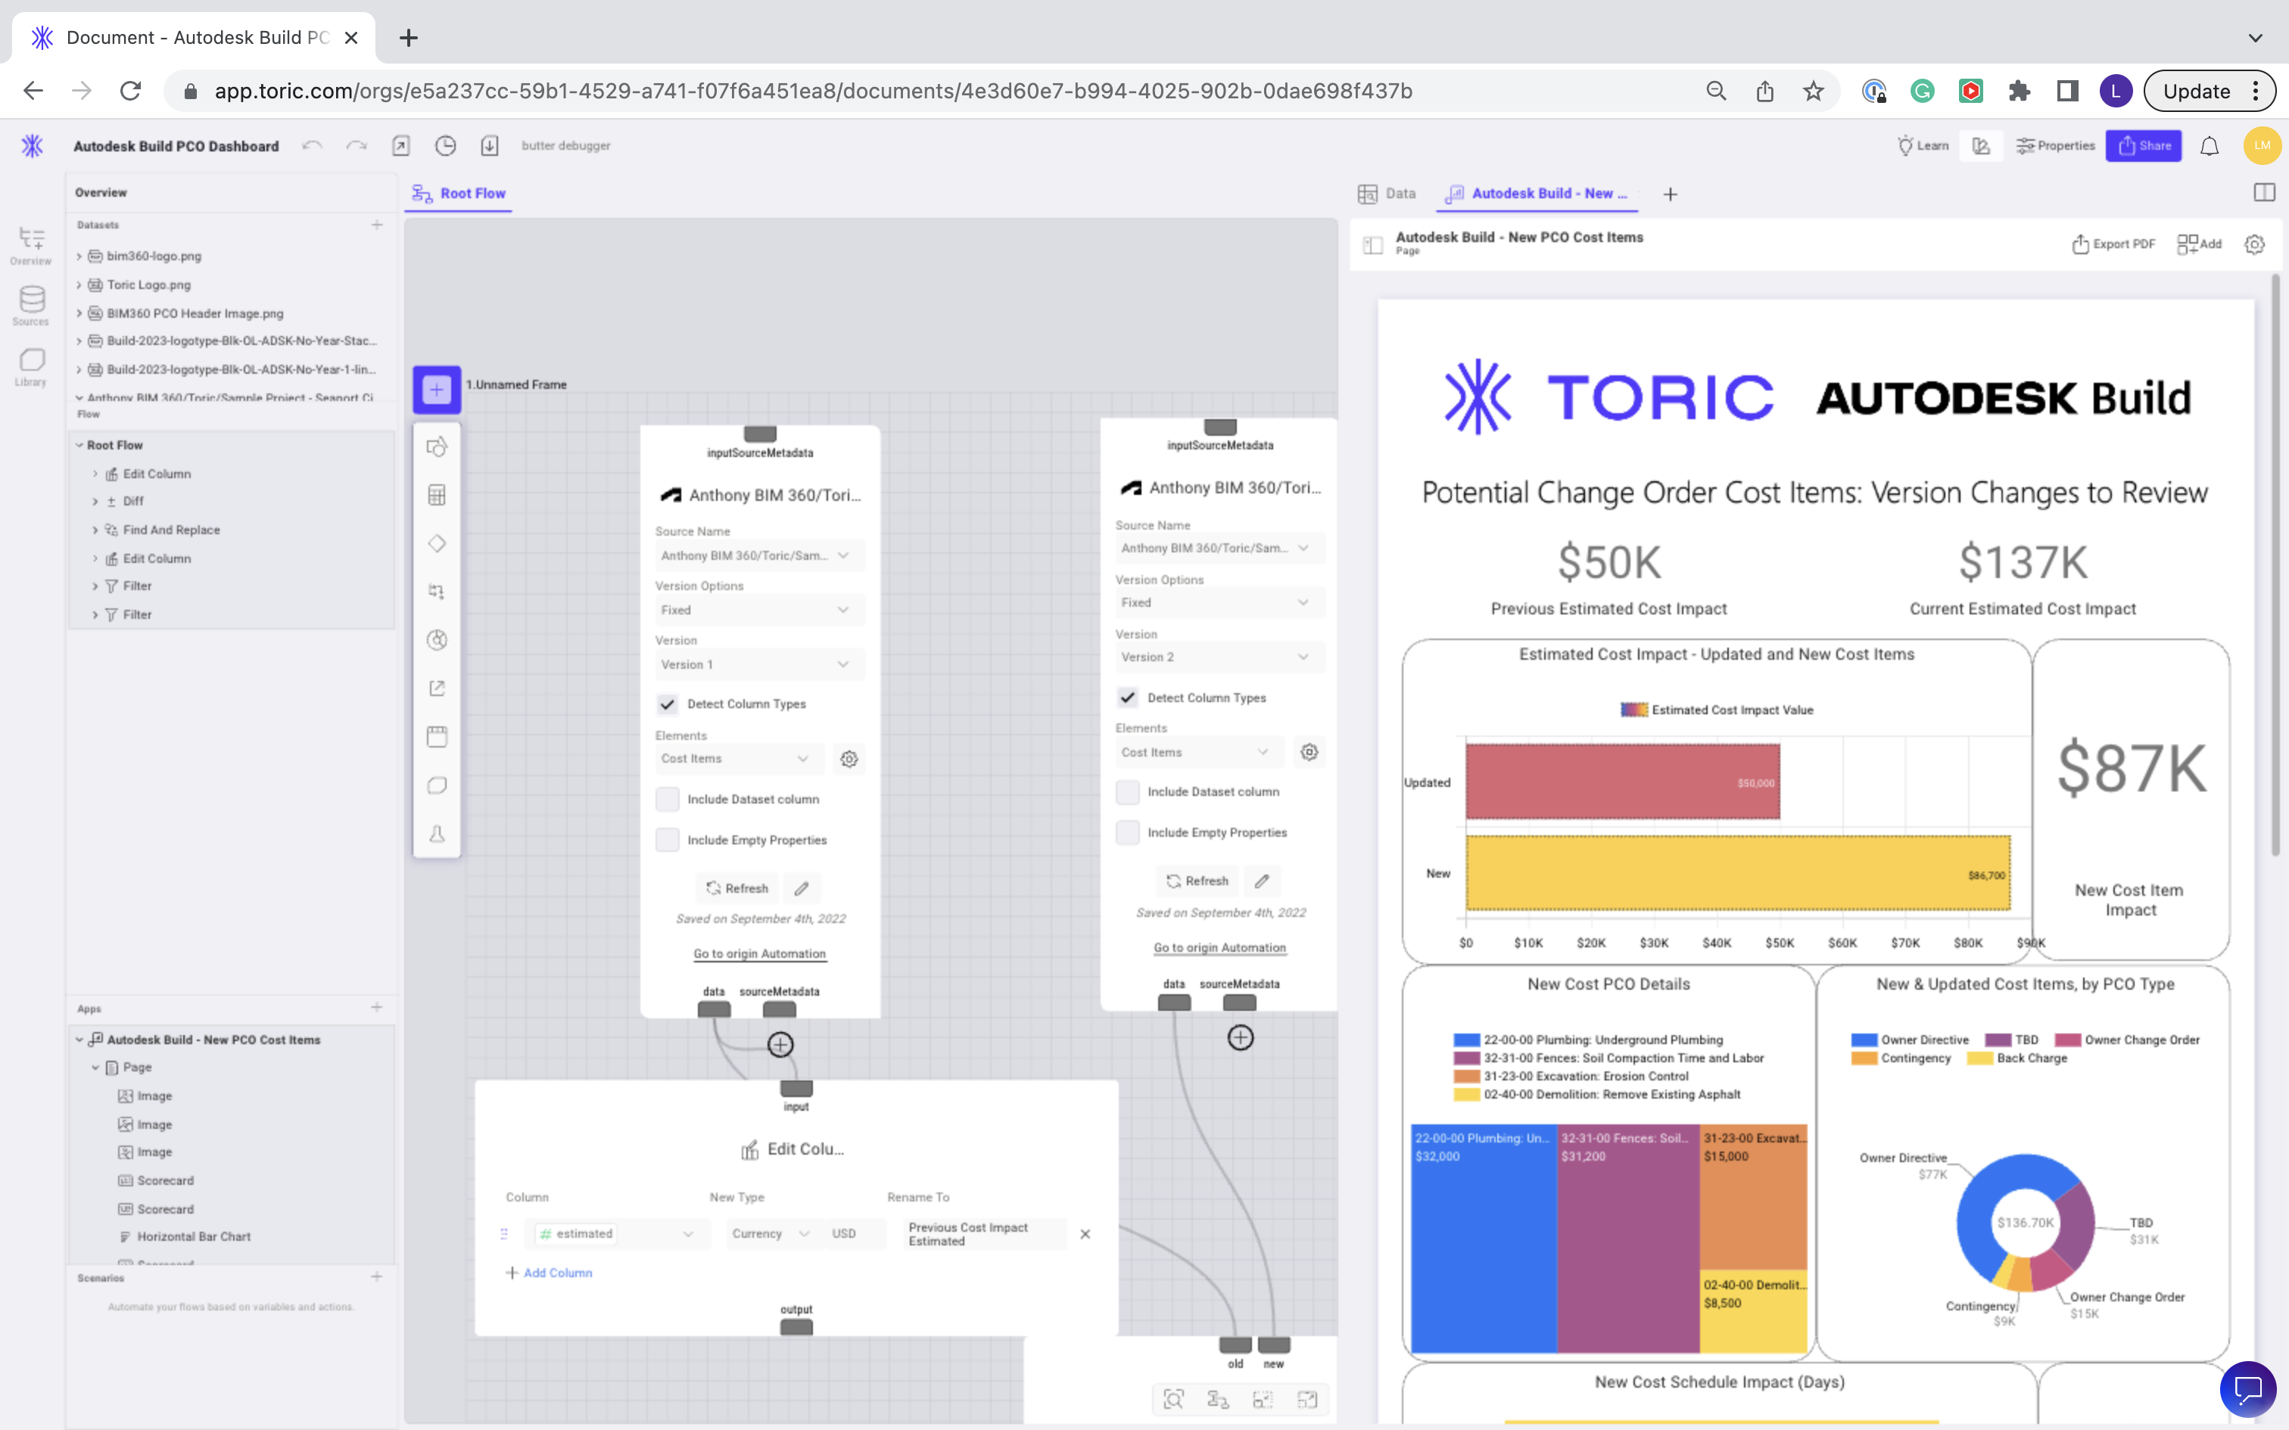The image size is (2289, 1430).
Task: Open Cost Items settings gear in Version 1 node
Action: pyautogui.click(x=849, y=758)
